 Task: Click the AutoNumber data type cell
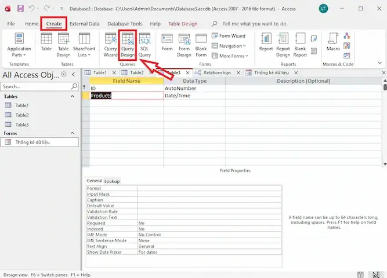(x=194, y=88)
